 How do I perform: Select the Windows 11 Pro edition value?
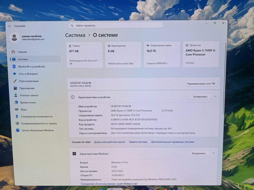click(x=120, y=162)
